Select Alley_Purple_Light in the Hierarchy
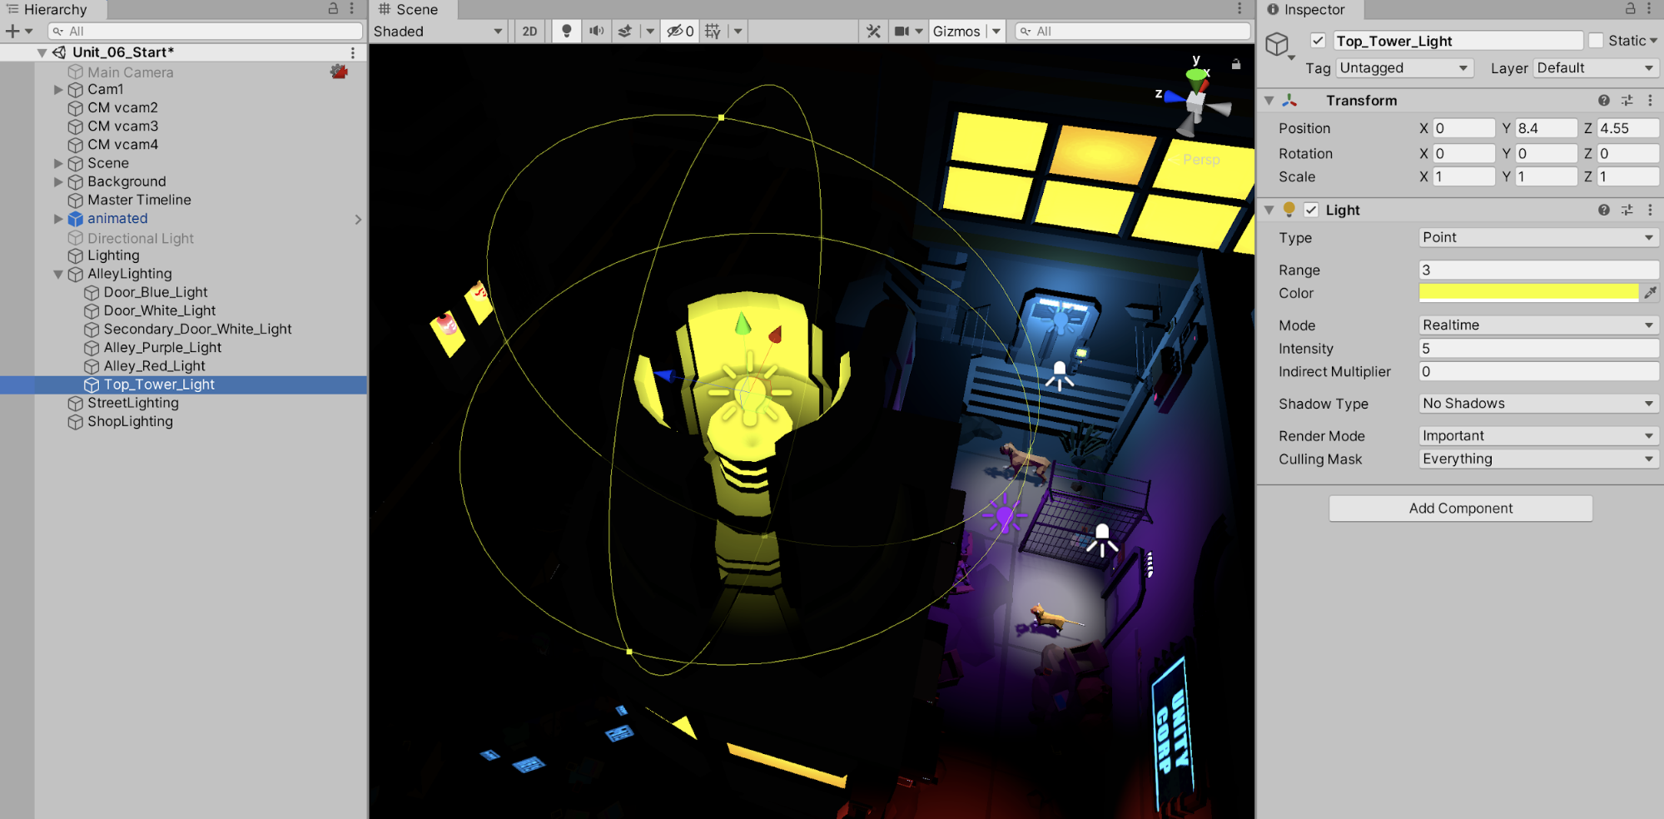The width and height of the screenshot is (1664, 819). coord(162,348)
